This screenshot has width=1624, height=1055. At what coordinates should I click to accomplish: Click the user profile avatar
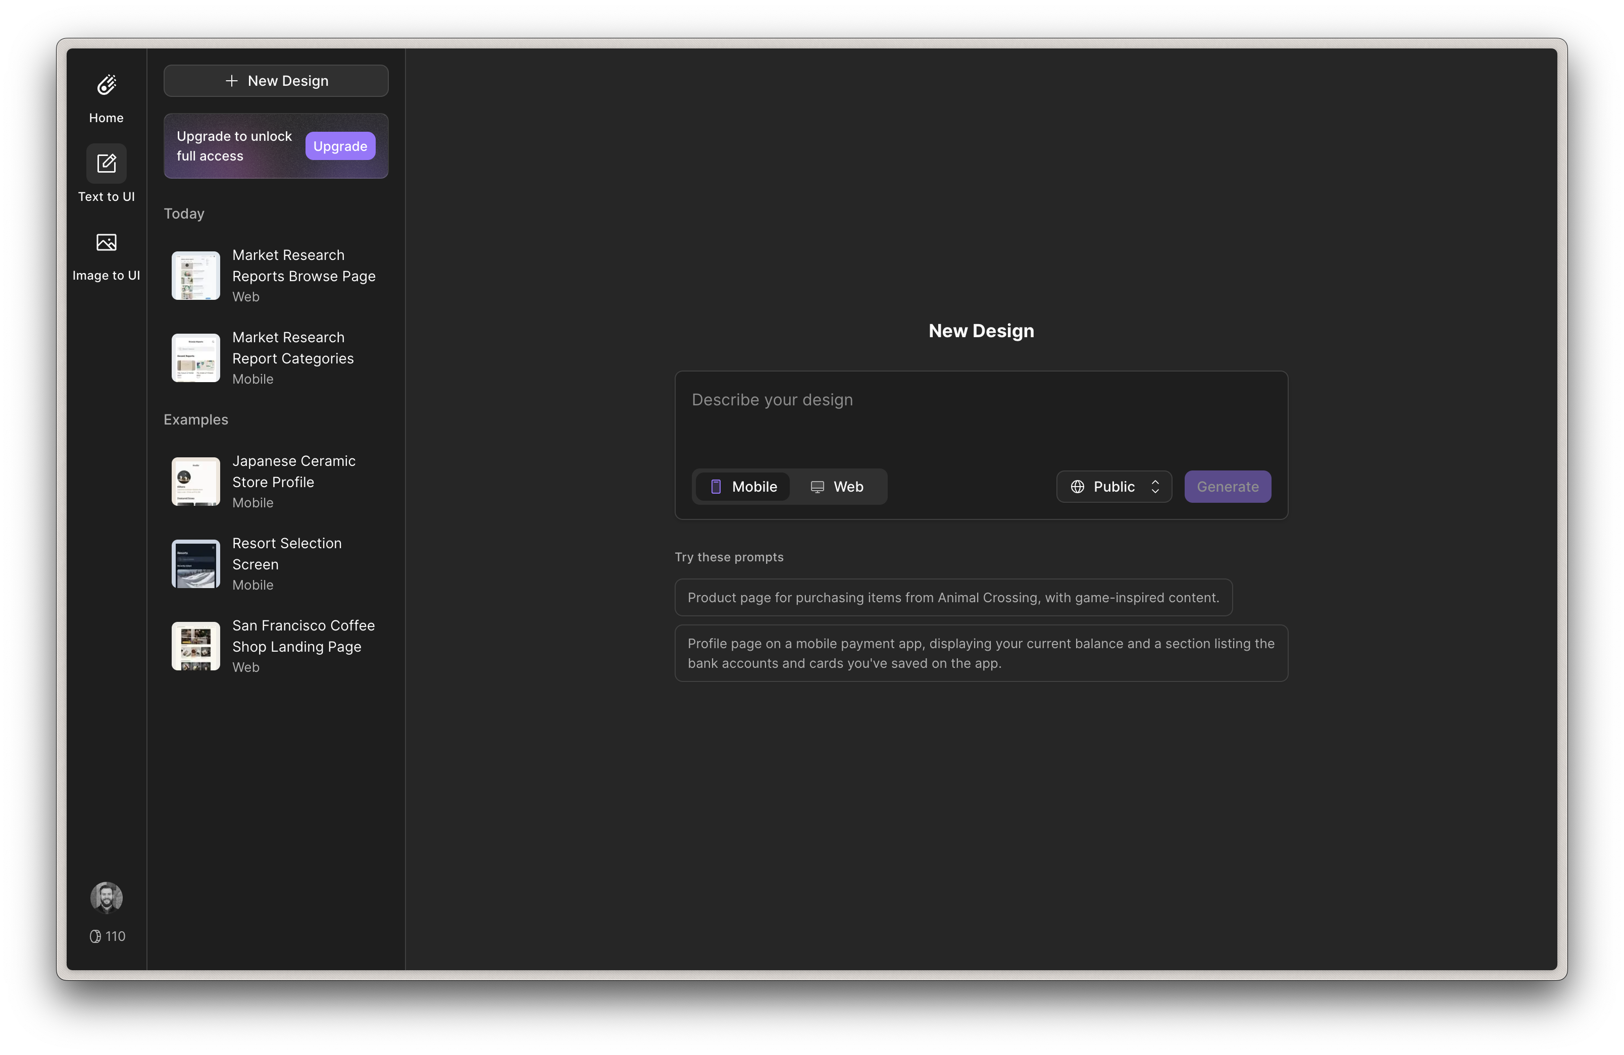click(x=107, y=897)
